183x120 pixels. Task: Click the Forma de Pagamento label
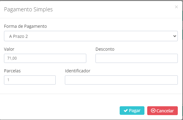pos(25,26)
